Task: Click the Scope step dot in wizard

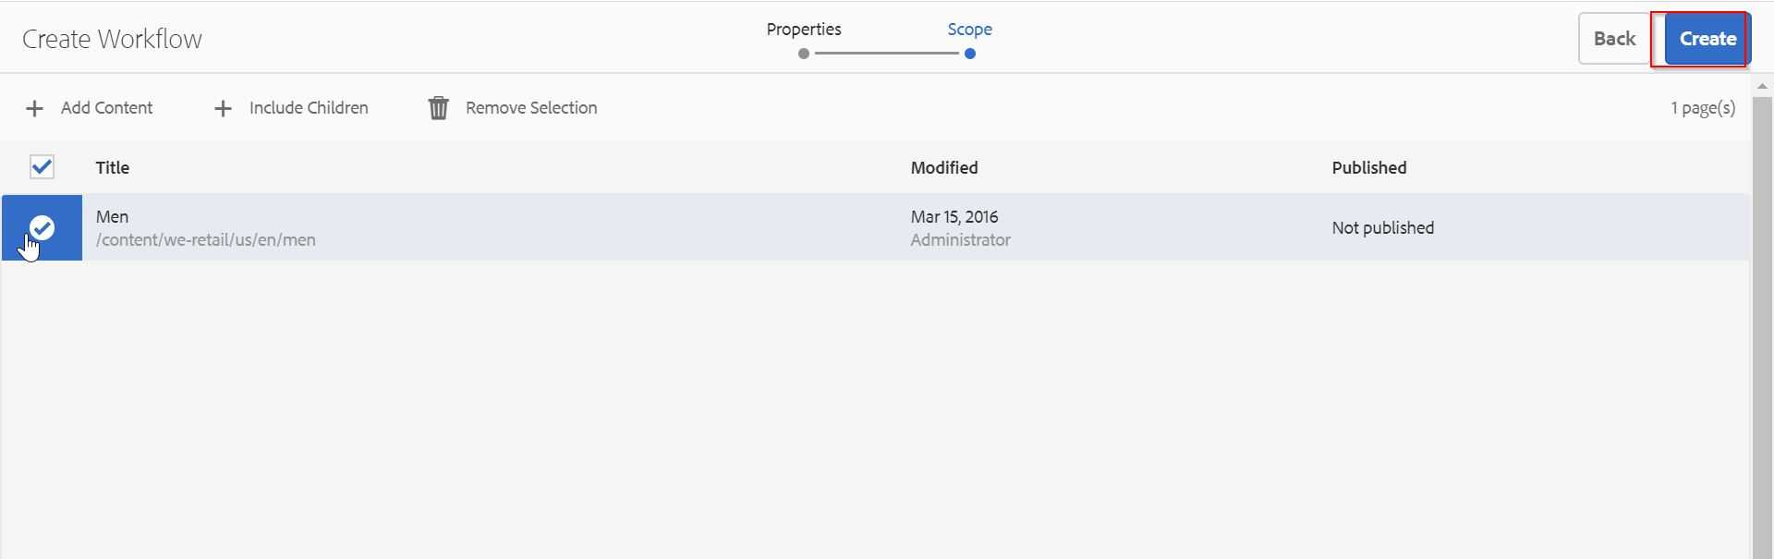Action: click(x=969, y=54)
